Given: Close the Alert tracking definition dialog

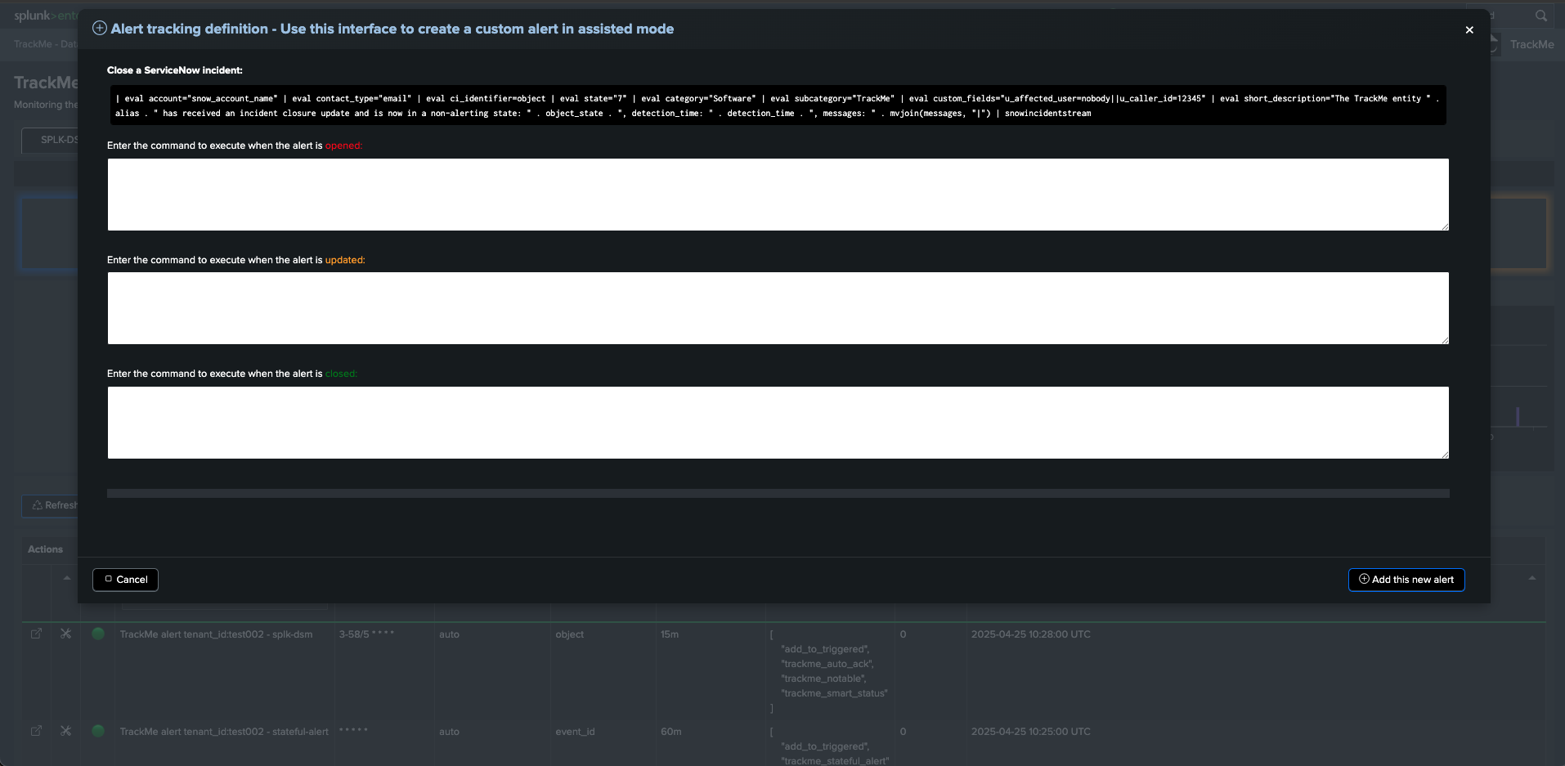Looking at the screenshot, I should [x=1469, y=30].
